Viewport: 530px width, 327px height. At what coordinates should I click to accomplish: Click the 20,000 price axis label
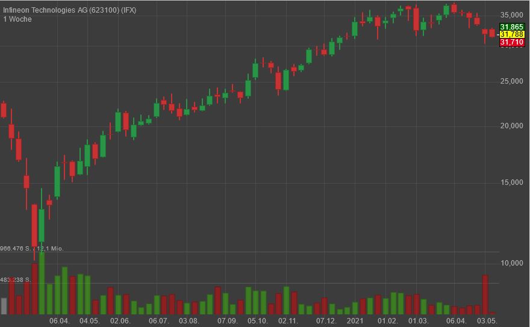tap(511, 126)
